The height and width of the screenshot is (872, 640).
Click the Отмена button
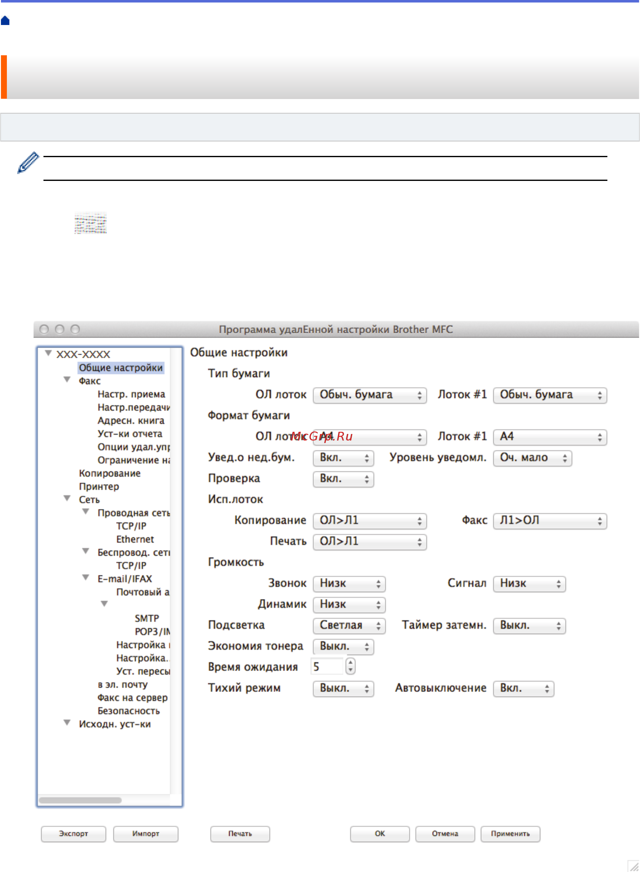pyautogui.click(x=445, y=834)
